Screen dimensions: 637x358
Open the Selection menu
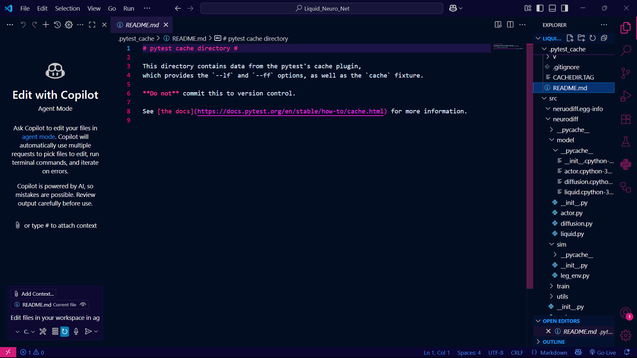click(67, 8)
